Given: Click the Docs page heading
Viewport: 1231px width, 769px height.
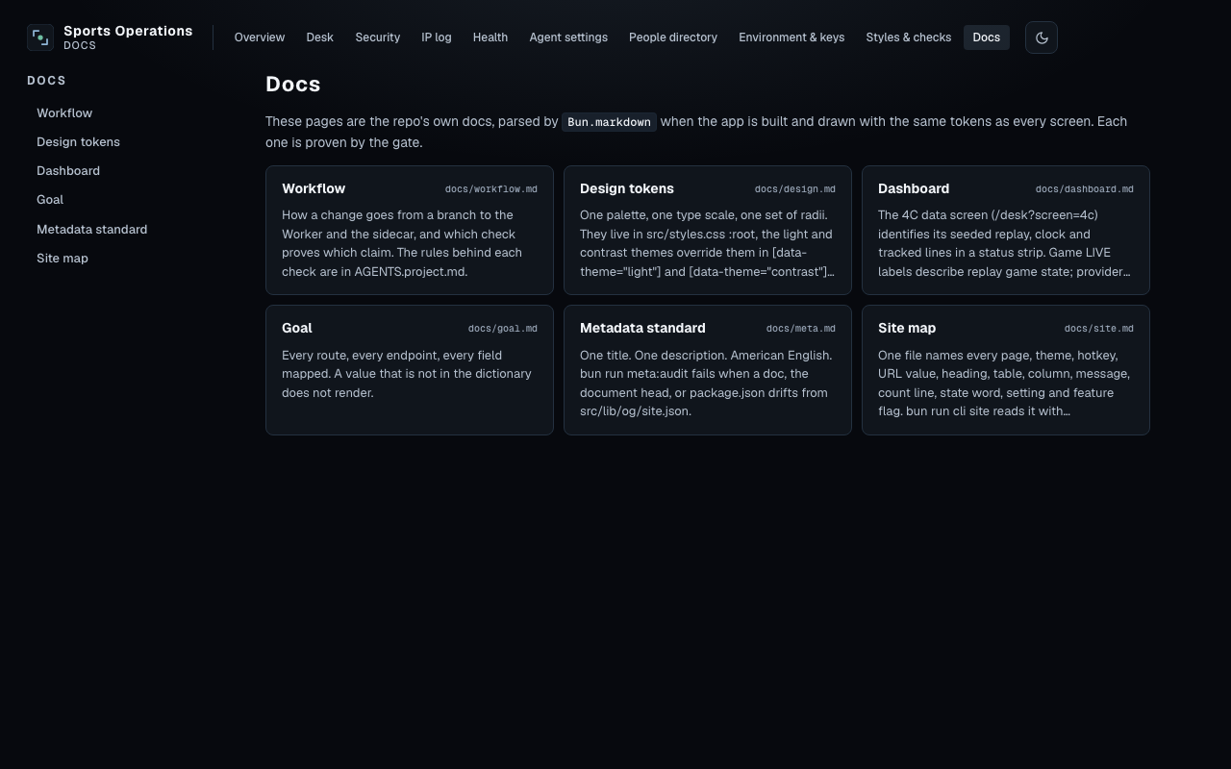Looking at the screenshot, I should [x=293, y=85].
